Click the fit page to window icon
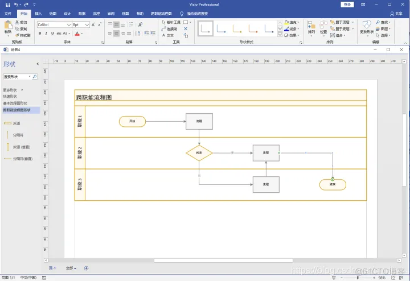 point(393,278)
